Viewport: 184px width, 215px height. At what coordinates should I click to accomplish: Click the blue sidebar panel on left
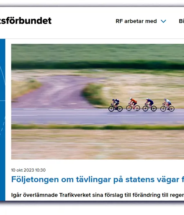coord(2,120)
